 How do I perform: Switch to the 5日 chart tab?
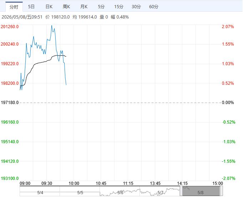coord(31,7)
